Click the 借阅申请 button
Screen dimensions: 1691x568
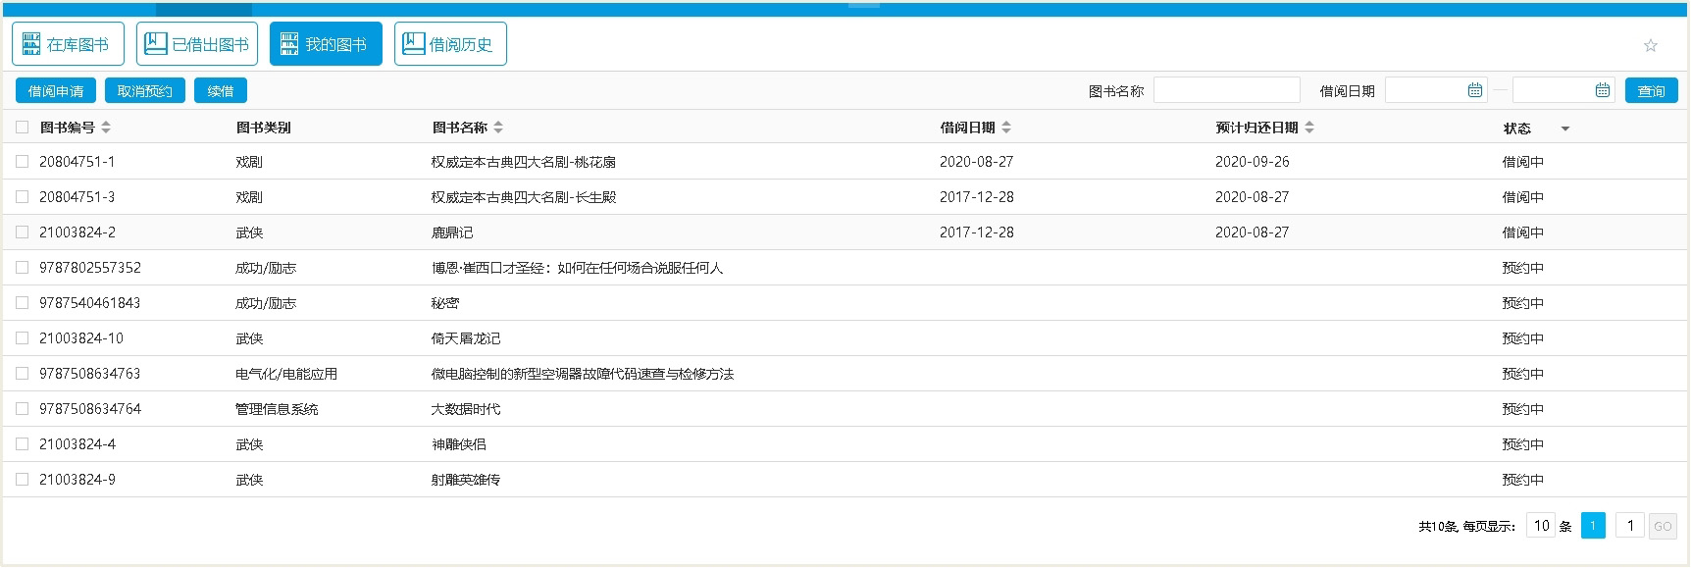click(x=56, y=90)
